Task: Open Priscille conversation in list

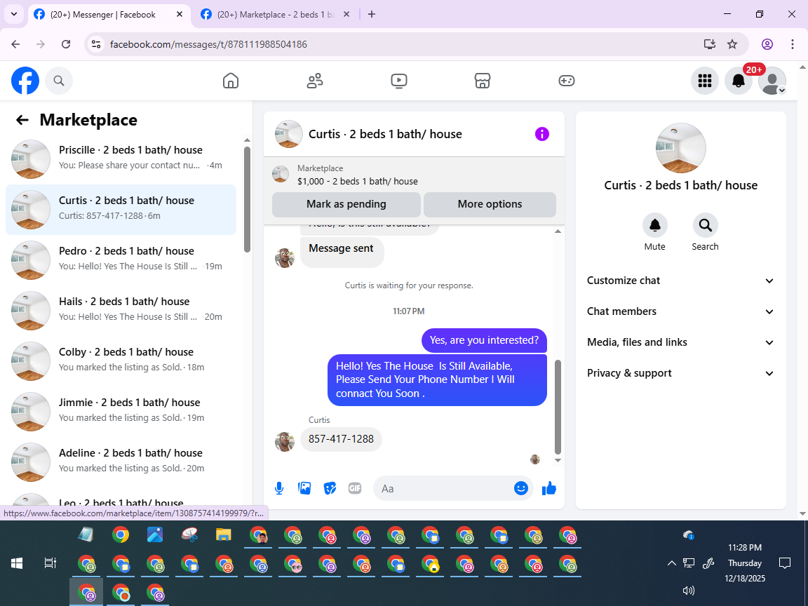Action: coord(121,159)
